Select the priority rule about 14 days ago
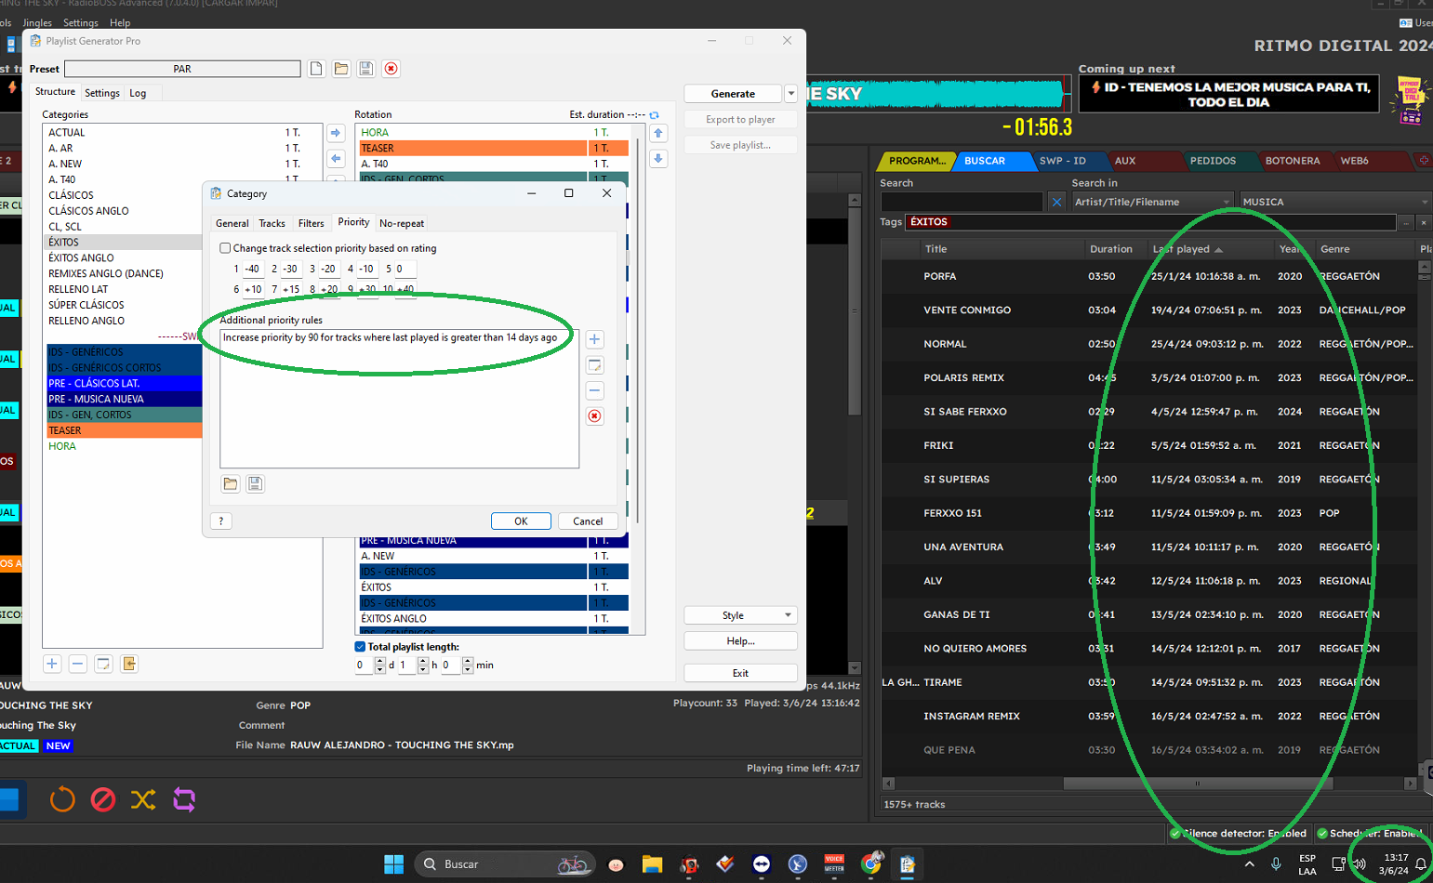1433x883 pixels. pos(390,337)
